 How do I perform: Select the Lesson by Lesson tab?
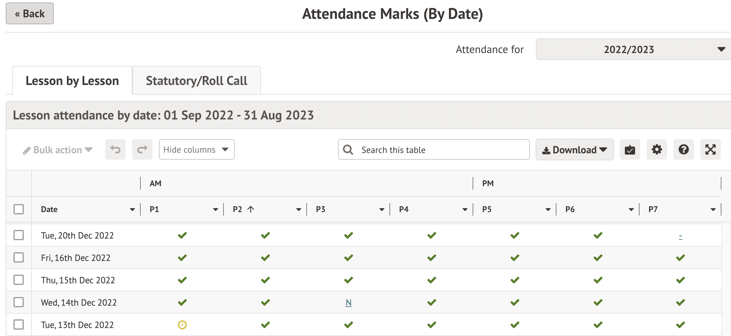click(x=72, y=80)
